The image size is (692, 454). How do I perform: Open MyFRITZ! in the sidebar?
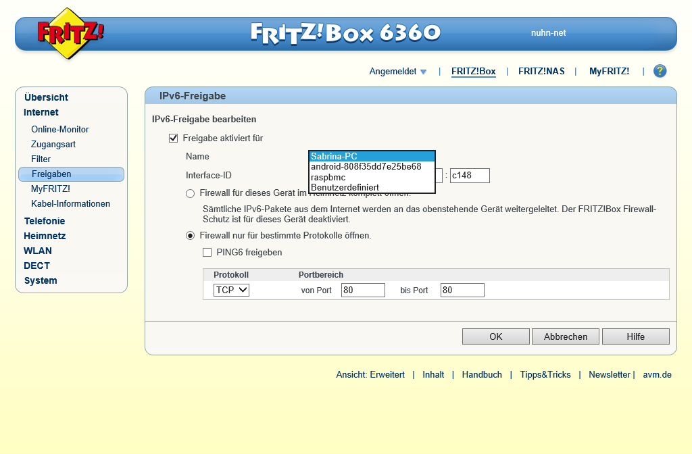50,189
